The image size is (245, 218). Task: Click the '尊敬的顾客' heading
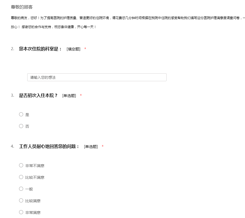pos(22,7)
